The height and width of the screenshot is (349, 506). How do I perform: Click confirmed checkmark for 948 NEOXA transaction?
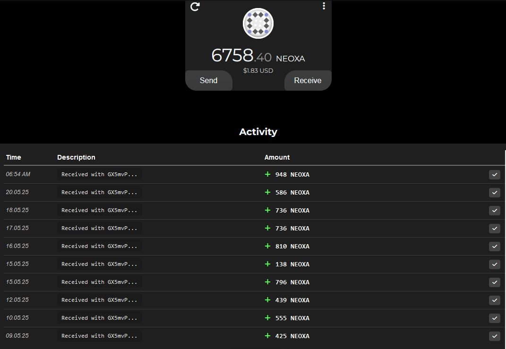pos(494,175)
